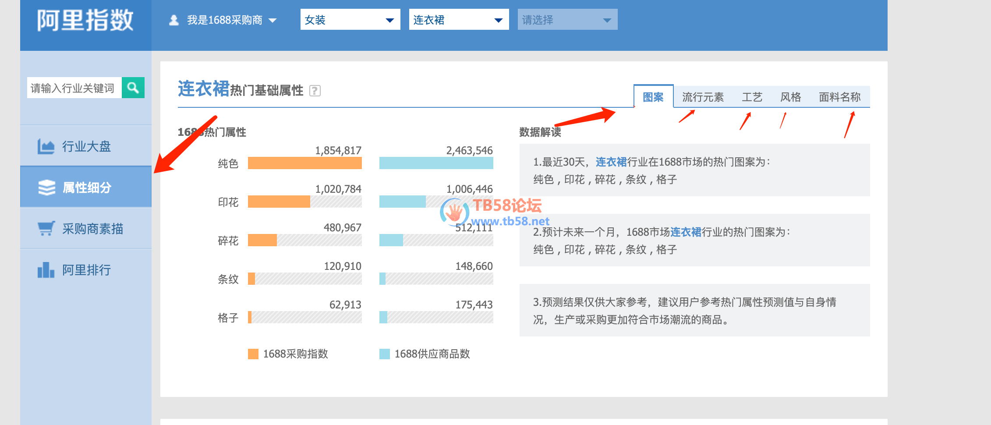Switch to the 流行元素 tab

click(703, 97)
